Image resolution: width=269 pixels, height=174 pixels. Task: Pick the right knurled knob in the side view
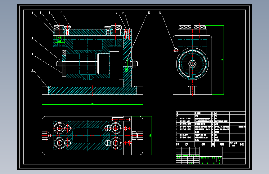tap(200, 27)
